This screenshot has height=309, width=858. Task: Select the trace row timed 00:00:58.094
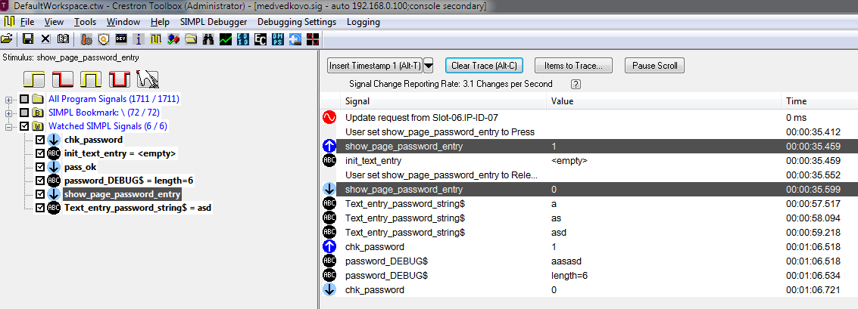(x=588, y=218)
